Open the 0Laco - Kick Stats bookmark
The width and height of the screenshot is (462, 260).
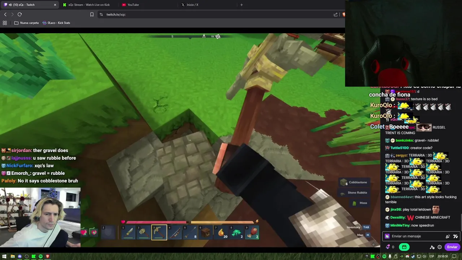56,23
